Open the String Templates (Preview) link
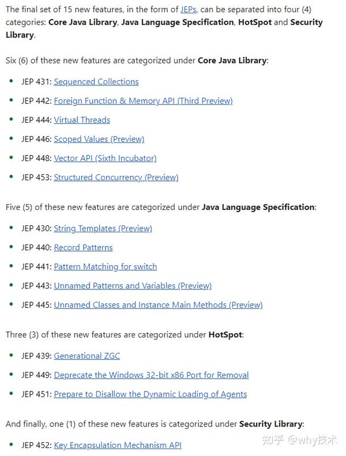346x456 pixels. 103,228
